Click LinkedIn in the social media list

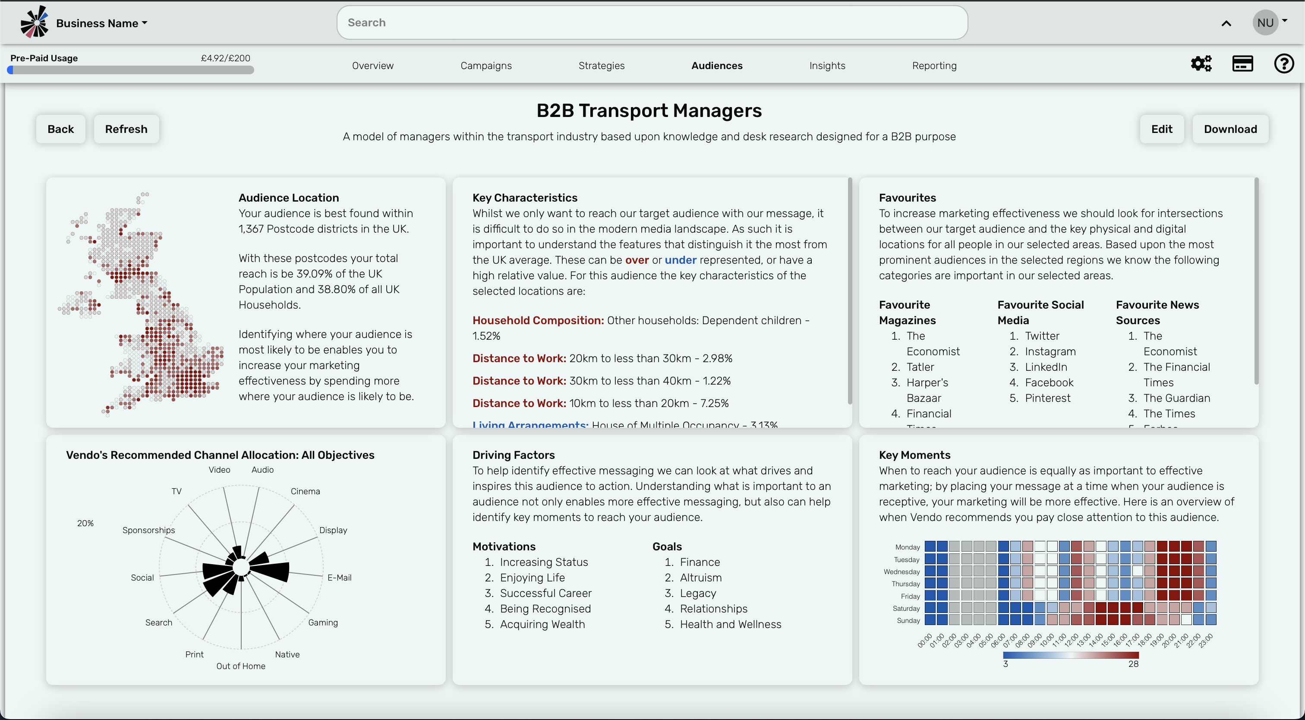1046,367
